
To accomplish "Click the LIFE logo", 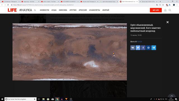I will [x=12, y=10].
